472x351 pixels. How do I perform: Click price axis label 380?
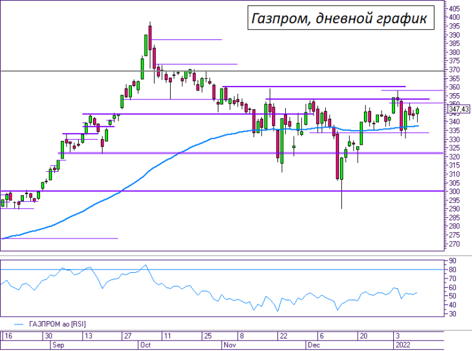click(x=455, y=52)
